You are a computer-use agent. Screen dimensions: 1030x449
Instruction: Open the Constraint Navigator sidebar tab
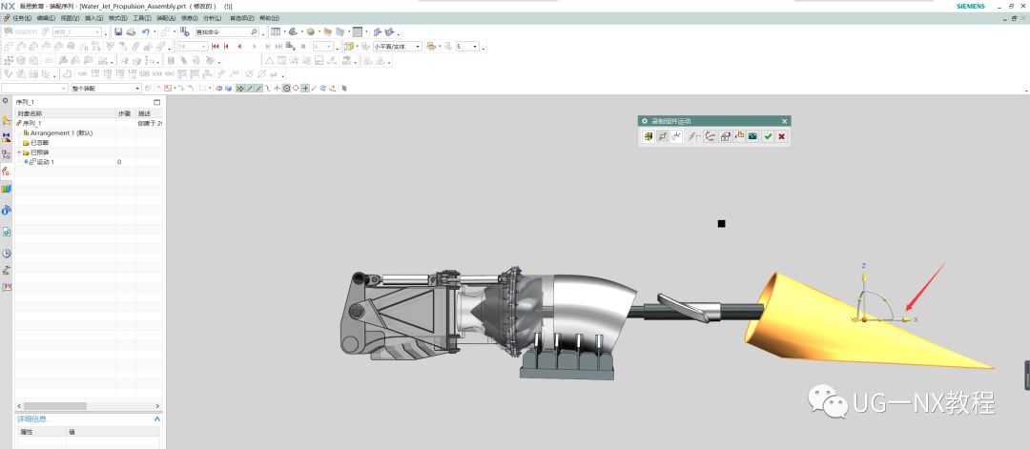coord(7,137)
